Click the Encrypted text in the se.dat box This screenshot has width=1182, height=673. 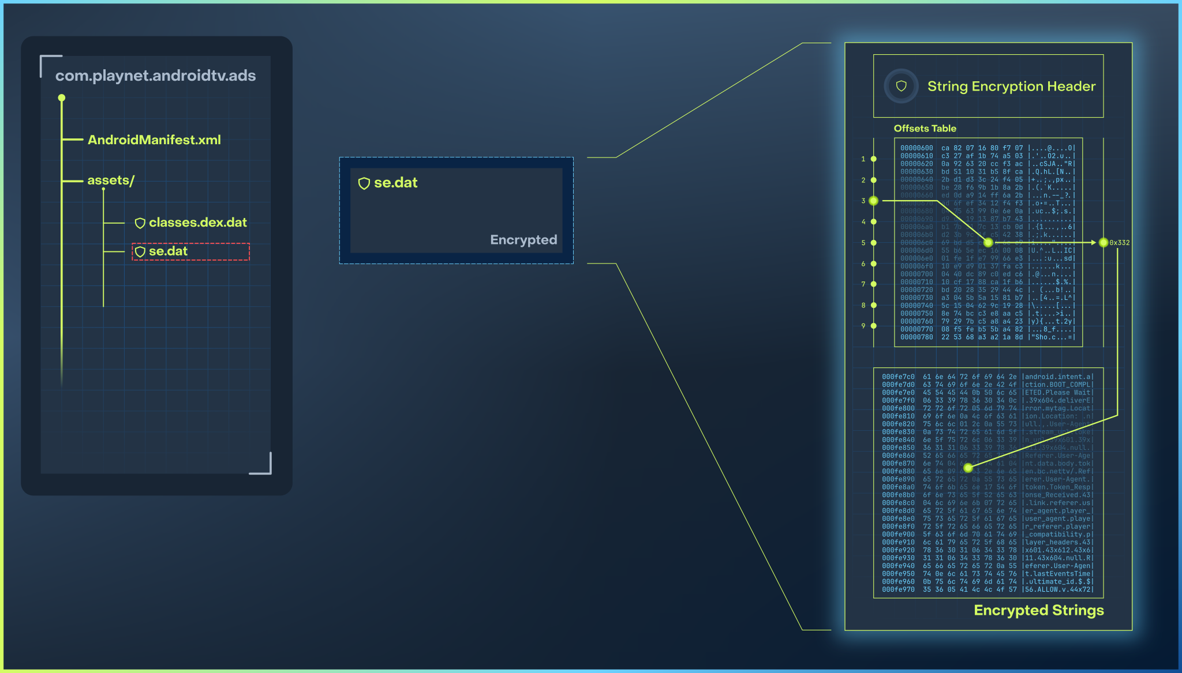[x=523, y=239]
